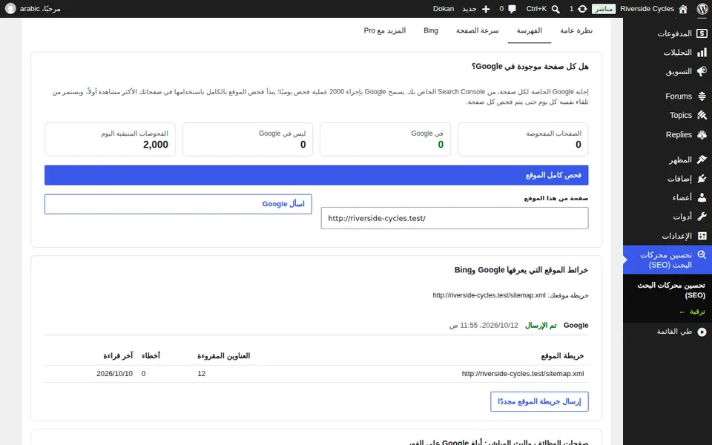This screenshot has height=445, width=712.
Task: Open تحسين محركات البحث (SEO) submenu link
Action: (672, 290)
